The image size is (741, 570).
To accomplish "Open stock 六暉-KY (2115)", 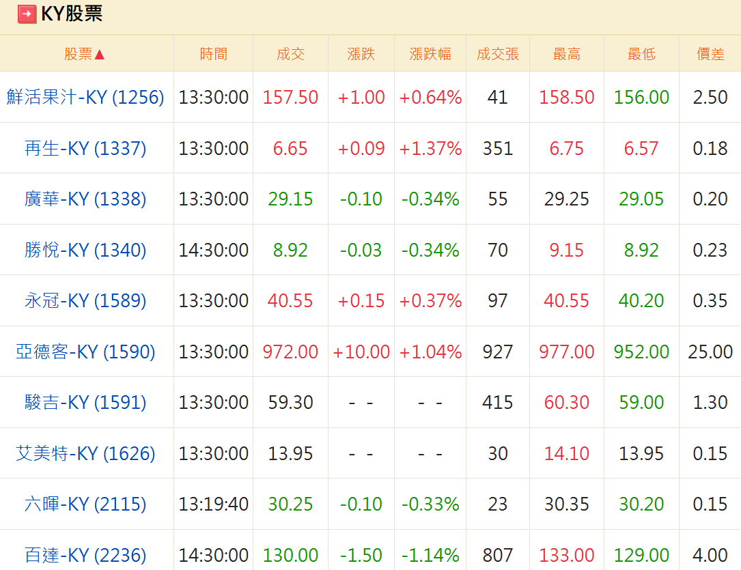I will tap(85, 504).
